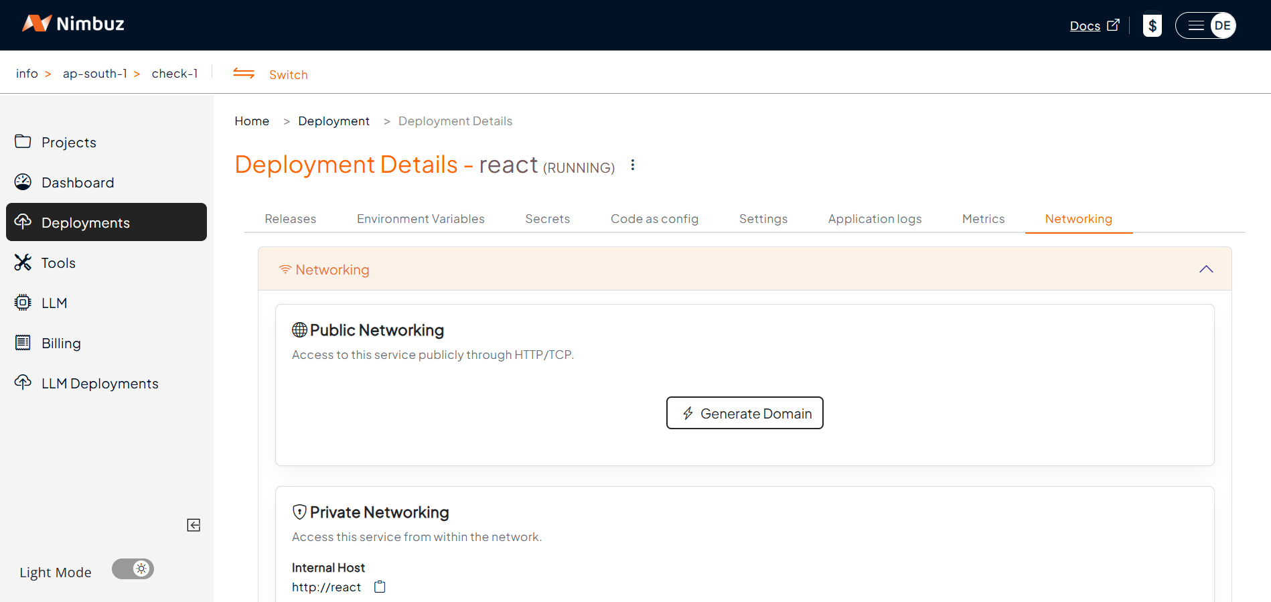Go to Deployment in breadcrumb
1271x602 pixels.
333,121
